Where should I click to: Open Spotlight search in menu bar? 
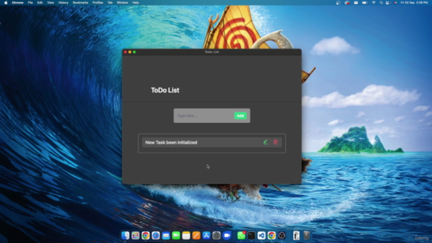click(381, 3)
